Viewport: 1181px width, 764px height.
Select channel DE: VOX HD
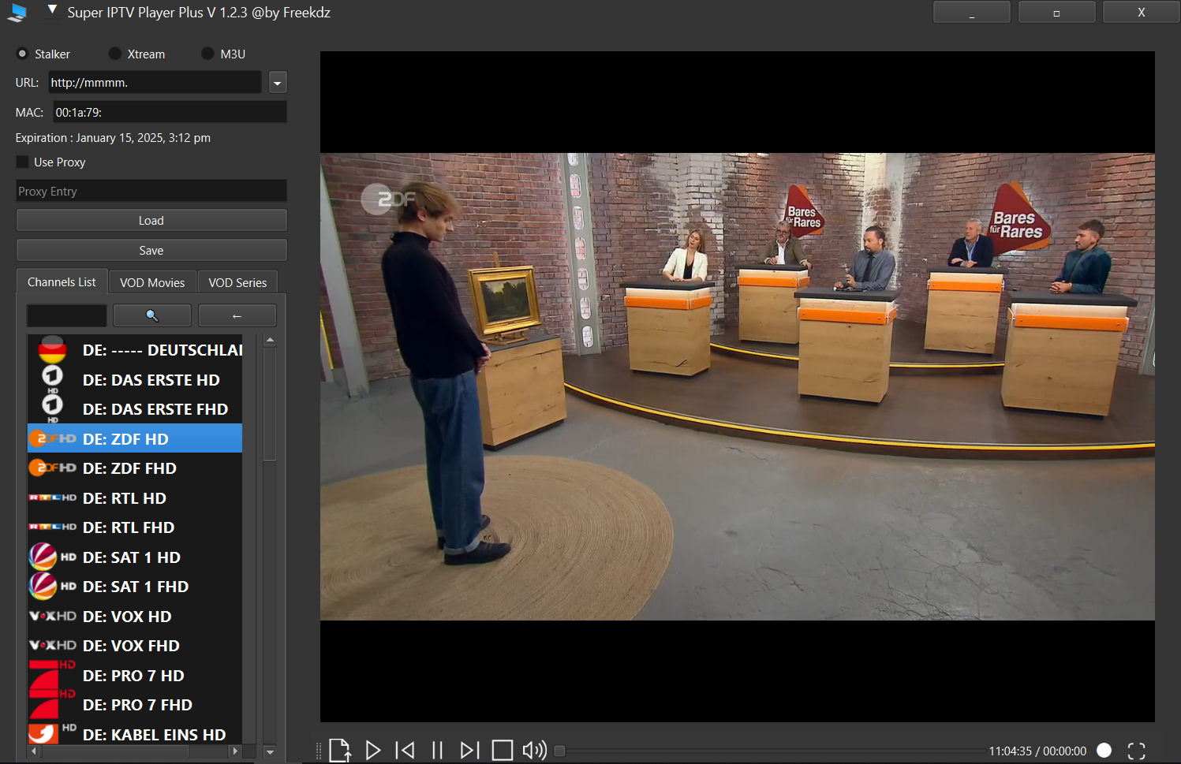tap(135, 616)
